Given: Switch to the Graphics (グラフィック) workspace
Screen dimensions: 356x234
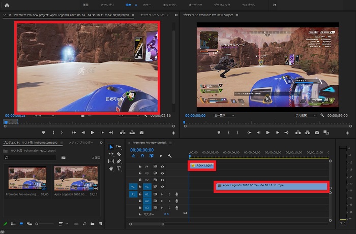Looking at the screenshot, I should (x=222, y=5).
